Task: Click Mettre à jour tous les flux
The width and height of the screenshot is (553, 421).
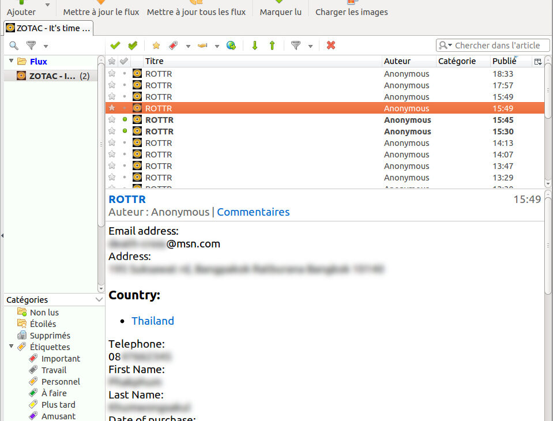Action: [196, 12]
